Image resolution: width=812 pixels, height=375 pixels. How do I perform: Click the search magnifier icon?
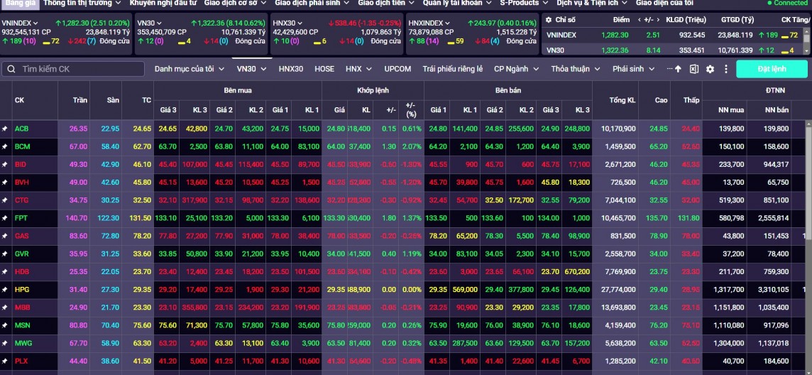11,69
